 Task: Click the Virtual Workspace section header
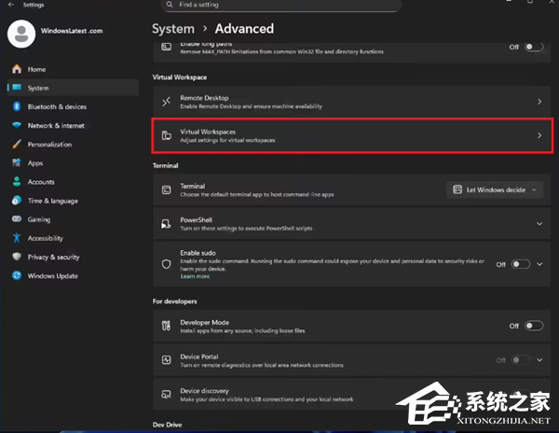coord(180,77)
